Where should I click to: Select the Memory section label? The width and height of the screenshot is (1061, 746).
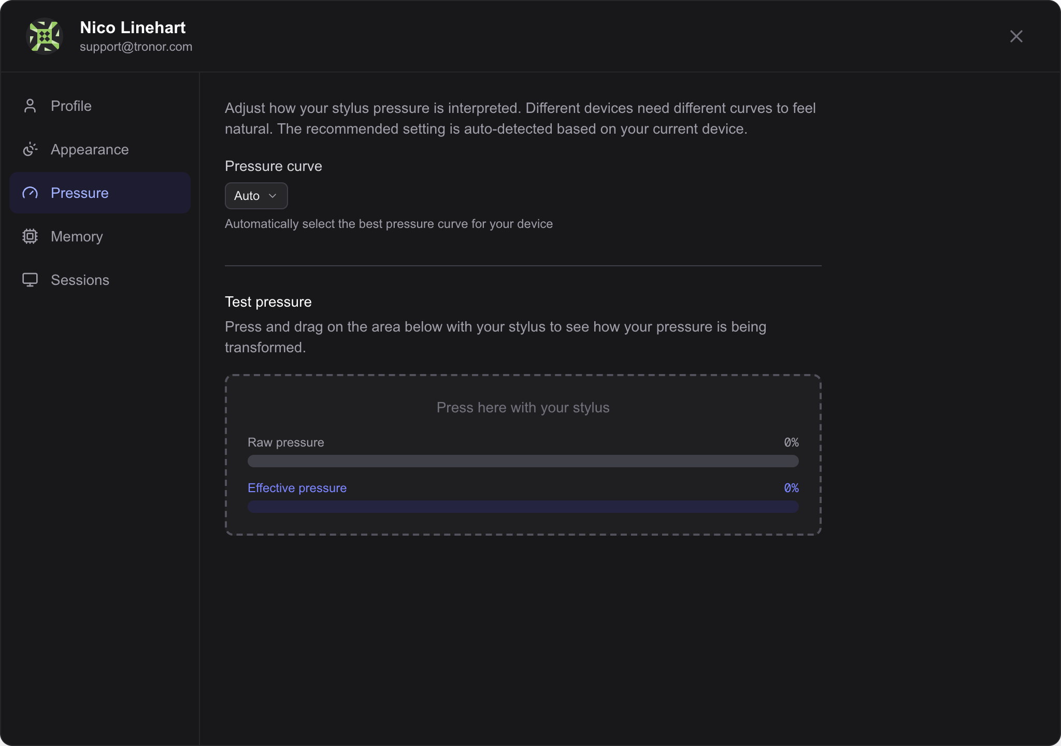77,236
